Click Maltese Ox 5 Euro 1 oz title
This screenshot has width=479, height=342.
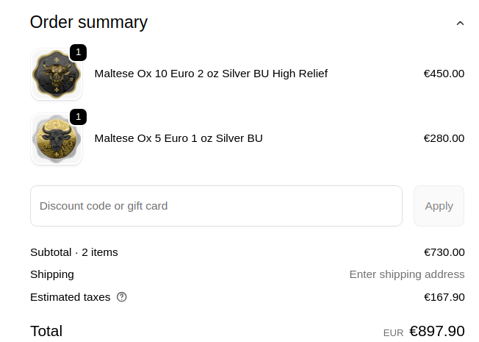tap(179, 138)
